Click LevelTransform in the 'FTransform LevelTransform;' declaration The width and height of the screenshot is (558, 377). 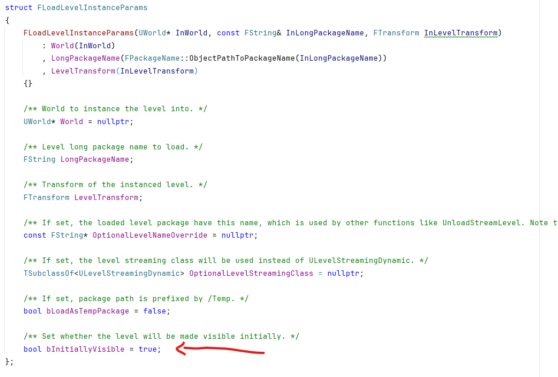tap(106, 197)
